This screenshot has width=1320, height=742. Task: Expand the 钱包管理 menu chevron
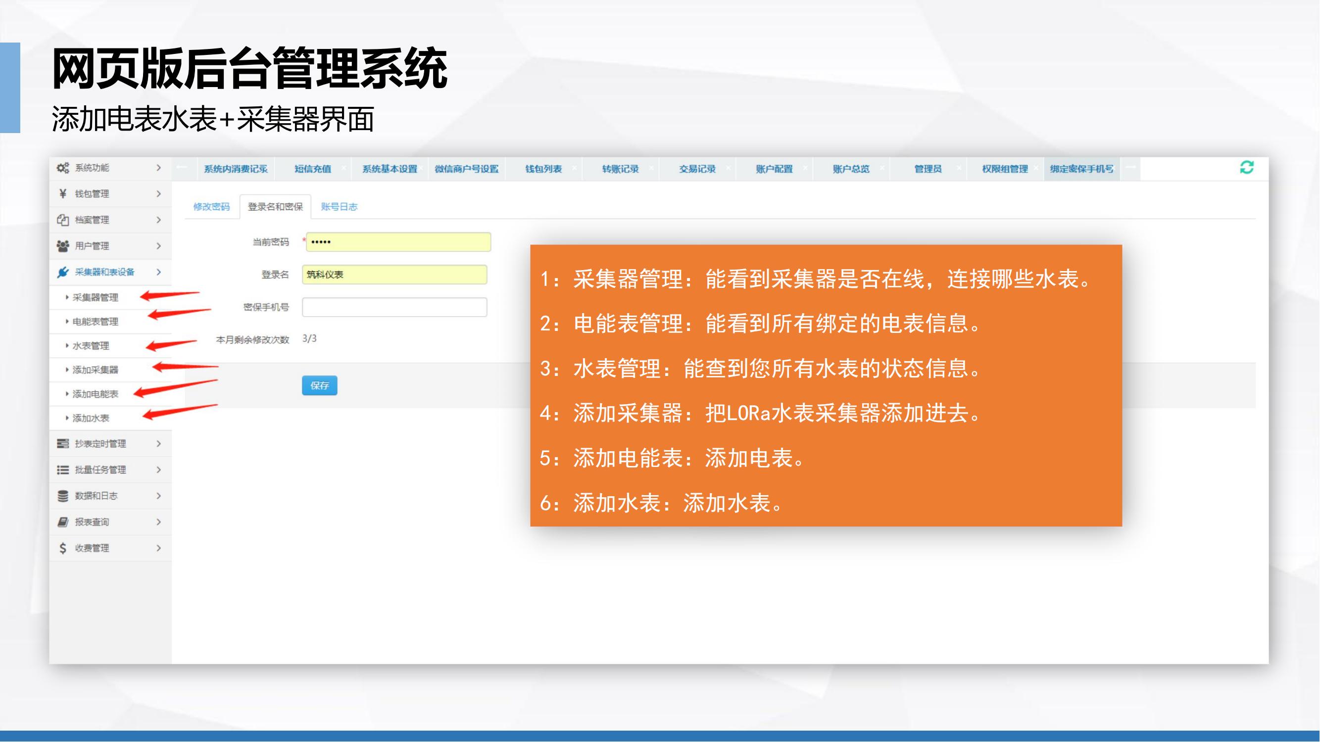pyautogui.click(x=159, y=193)
